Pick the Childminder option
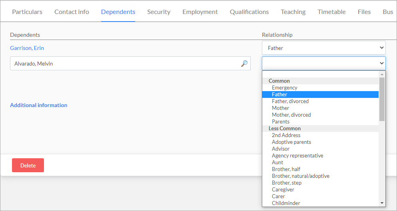The image size is (397, 211). coord(320,203)
